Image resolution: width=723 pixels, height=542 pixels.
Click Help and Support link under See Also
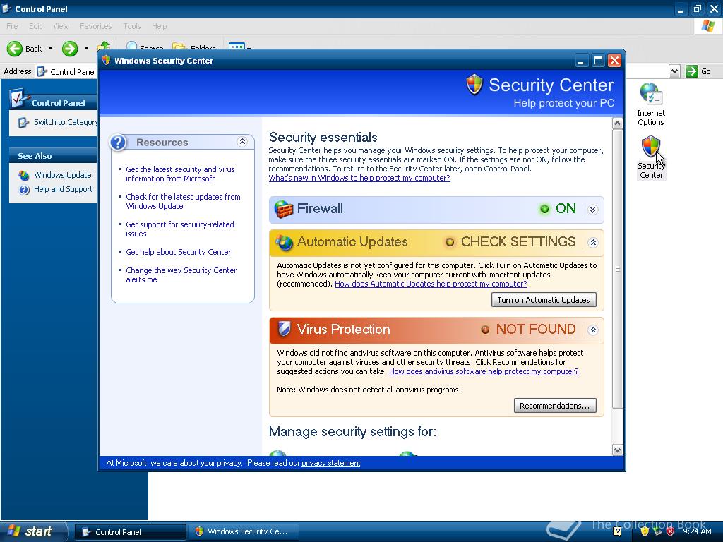[x=63, y=189]
